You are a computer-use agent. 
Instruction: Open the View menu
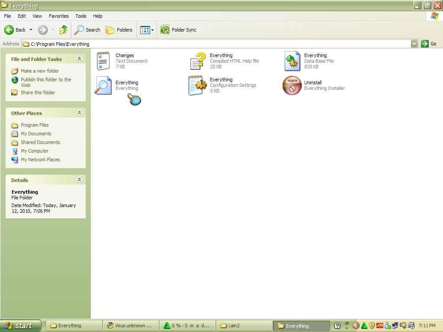pyautogui.click(x=37, y=16)
